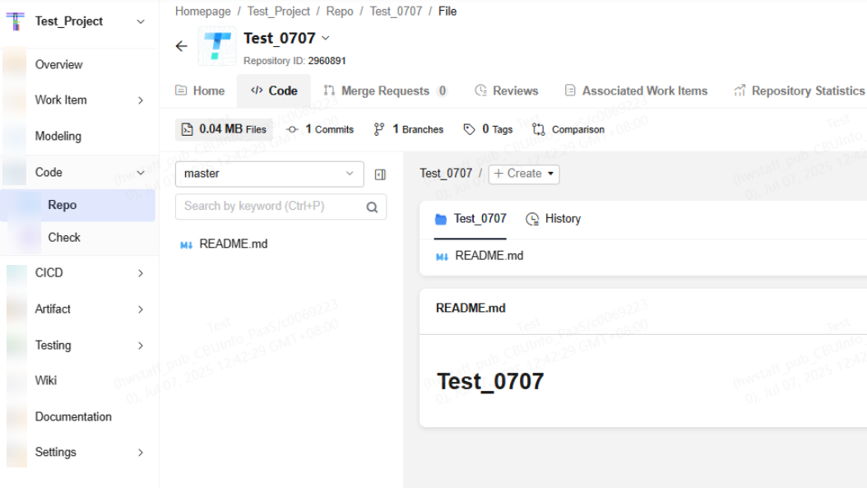Viewport: 867px width, 488px height.
Task: Click the Repository ID 2960891 text
Action: tap(294, 61)
